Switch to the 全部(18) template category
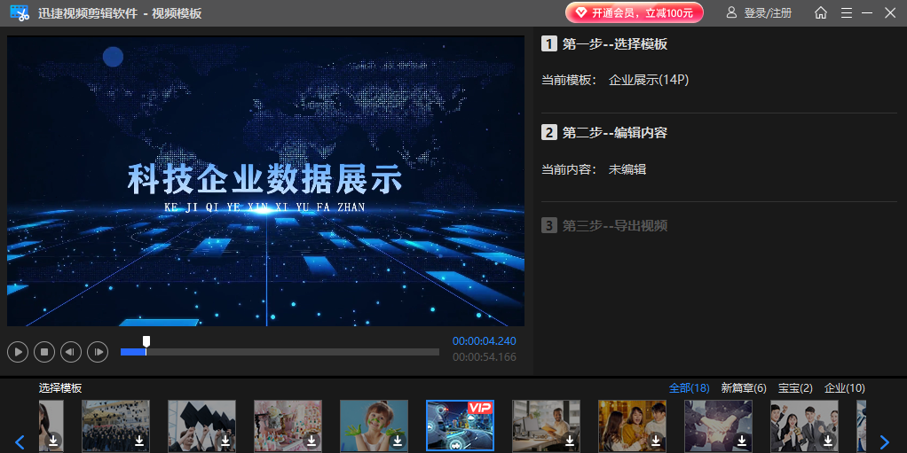Screen dimensions: 907x453 [x=688, y=388]
